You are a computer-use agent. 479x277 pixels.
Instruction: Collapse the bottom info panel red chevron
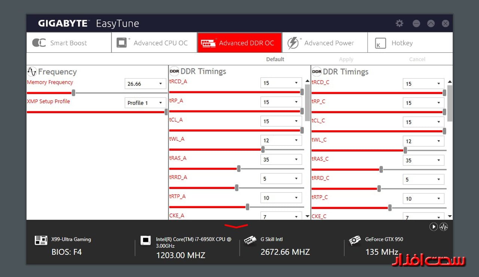236,226
